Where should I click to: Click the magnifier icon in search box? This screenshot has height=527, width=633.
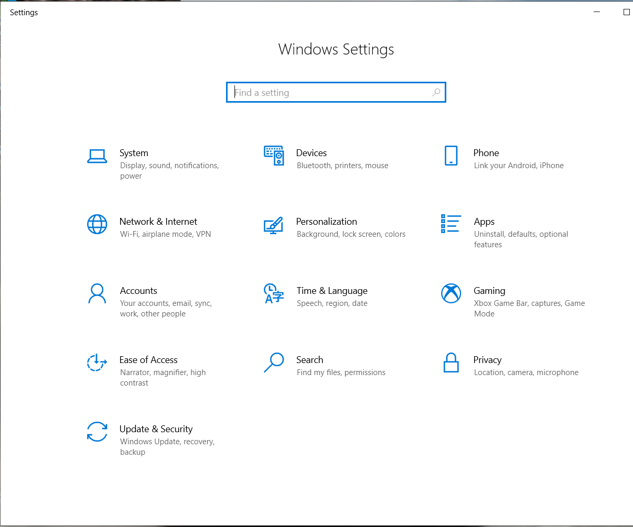click(436, 93)
